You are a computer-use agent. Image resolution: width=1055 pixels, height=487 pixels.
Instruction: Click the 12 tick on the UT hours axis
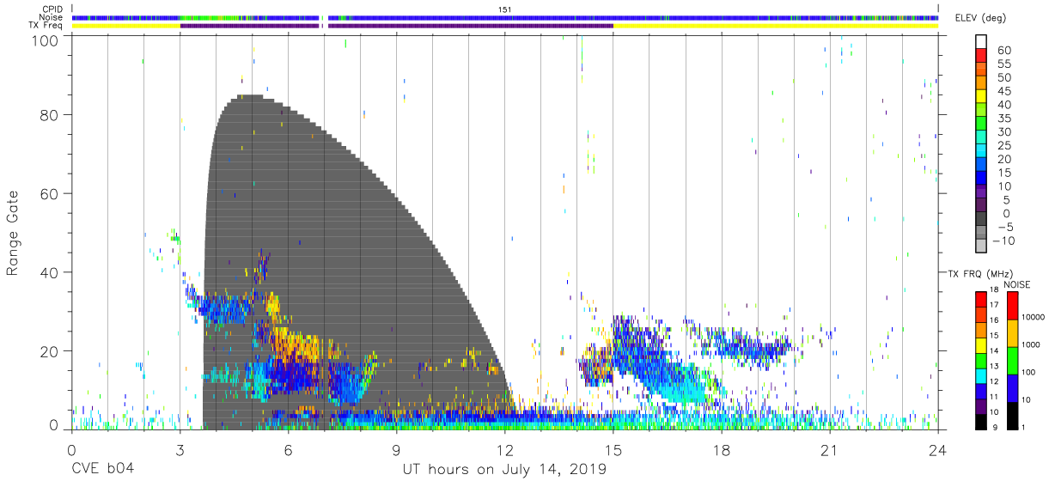pos(504,450)
